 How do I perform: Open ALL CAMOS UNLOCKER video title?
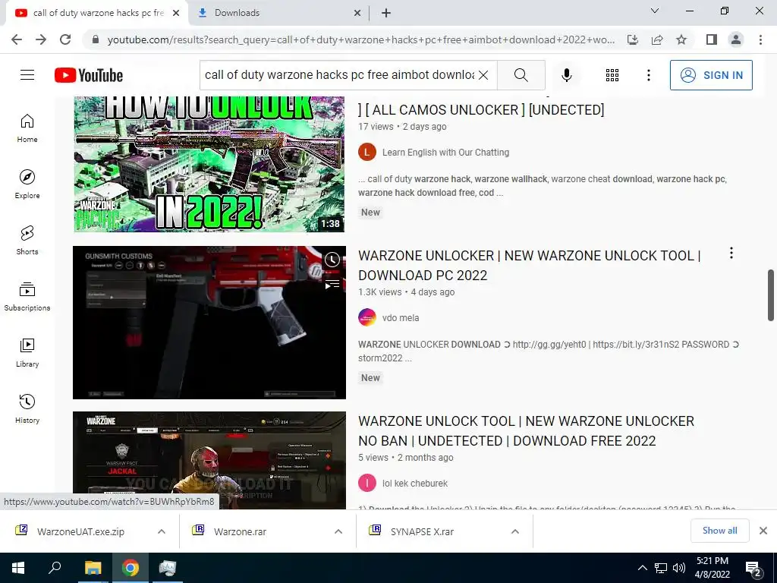click(481, 109)
